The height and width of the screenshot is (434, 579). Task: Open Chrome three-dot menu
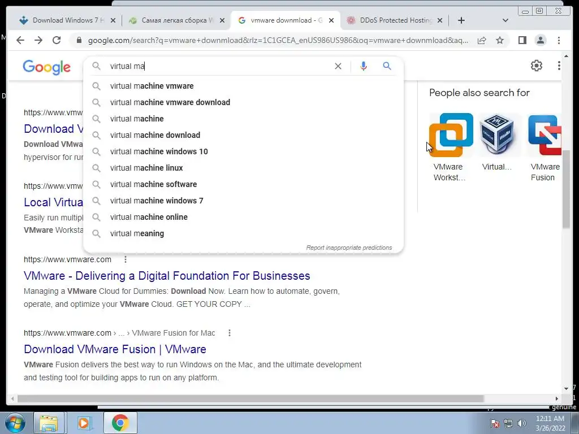point(559,40)
